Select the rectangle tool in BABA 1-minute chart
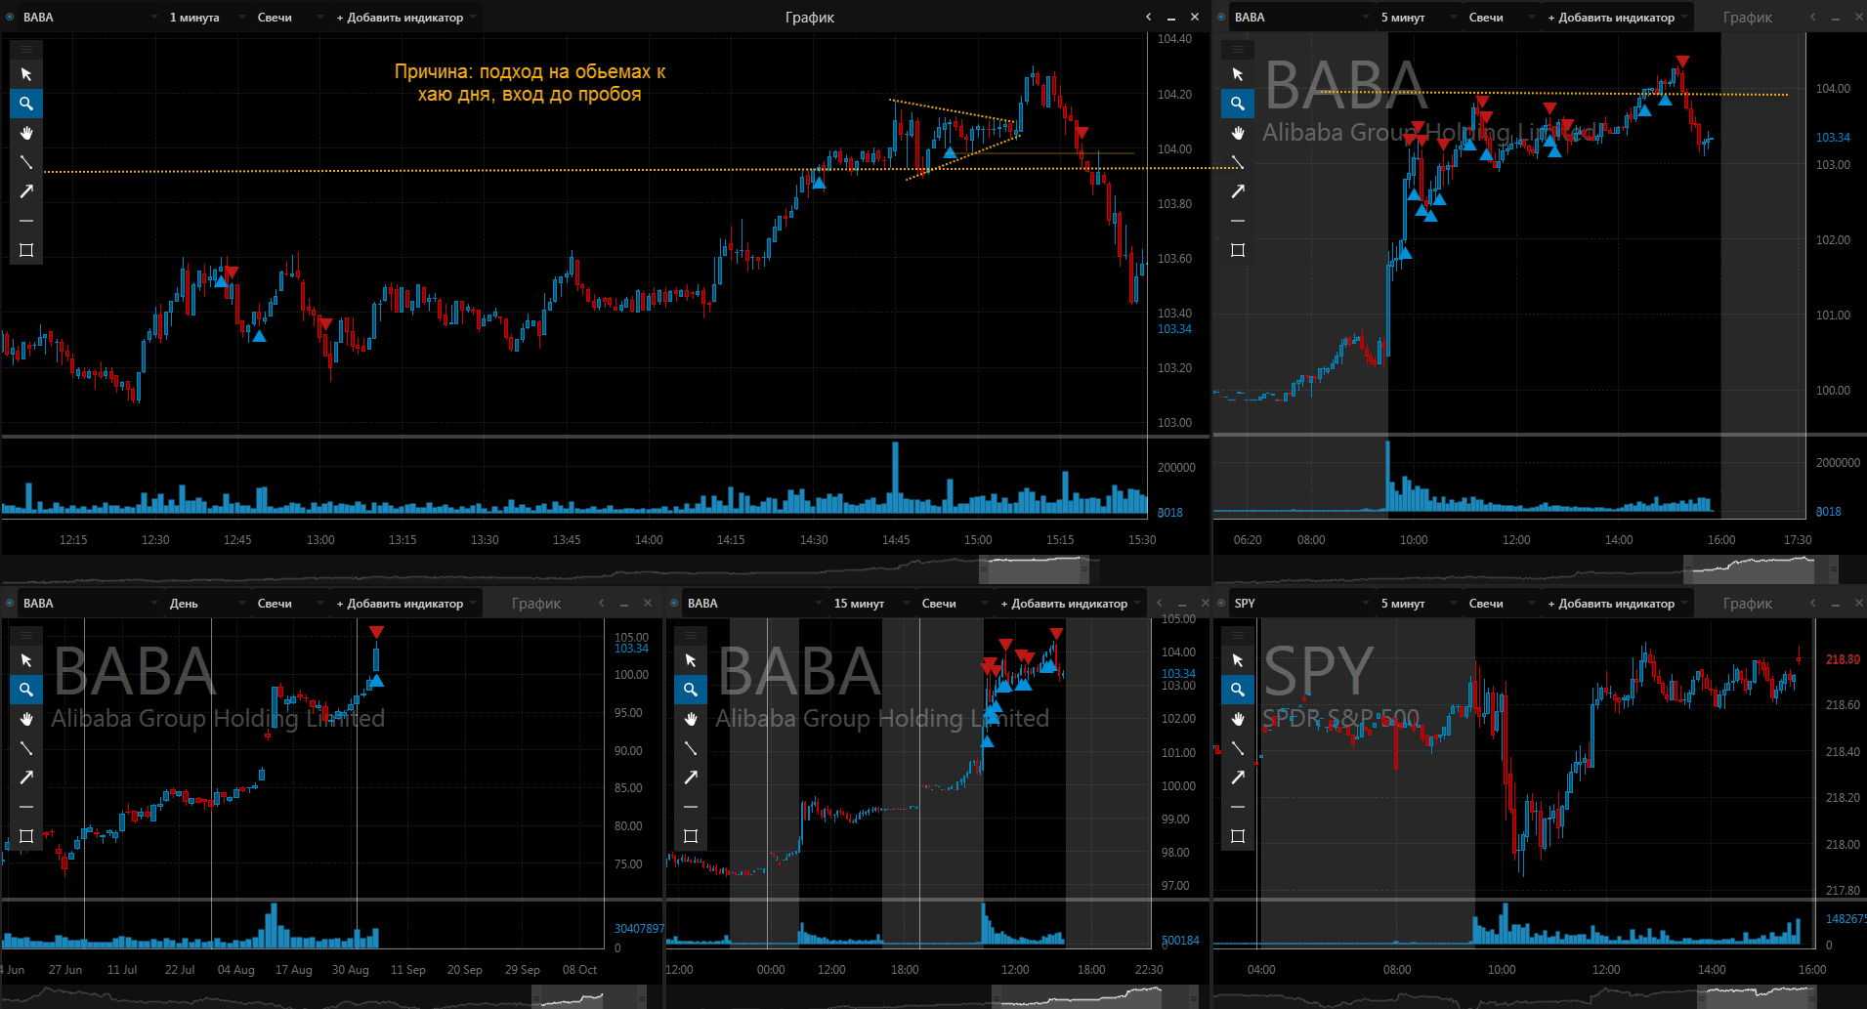The image size is (1867, 1009). (x=26, y=250)
